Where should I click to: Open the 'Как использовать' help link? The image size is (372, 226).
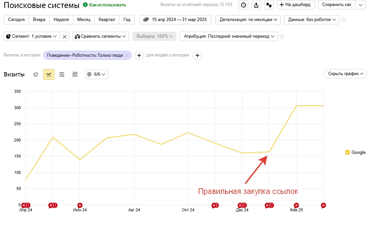(105, 5)
